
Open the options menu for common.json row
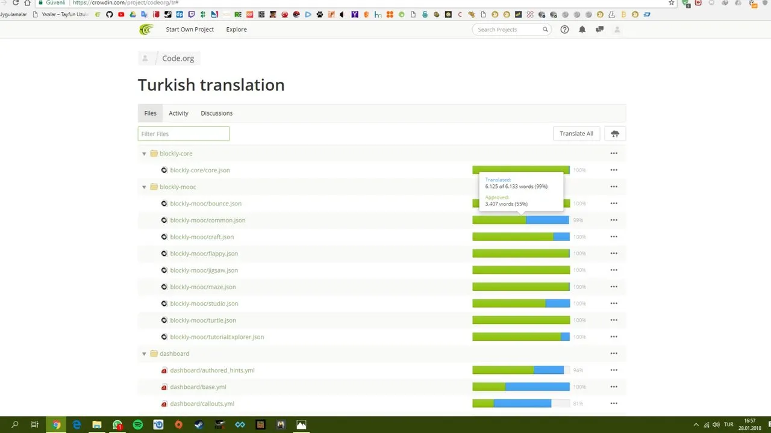tap(614, 220)
